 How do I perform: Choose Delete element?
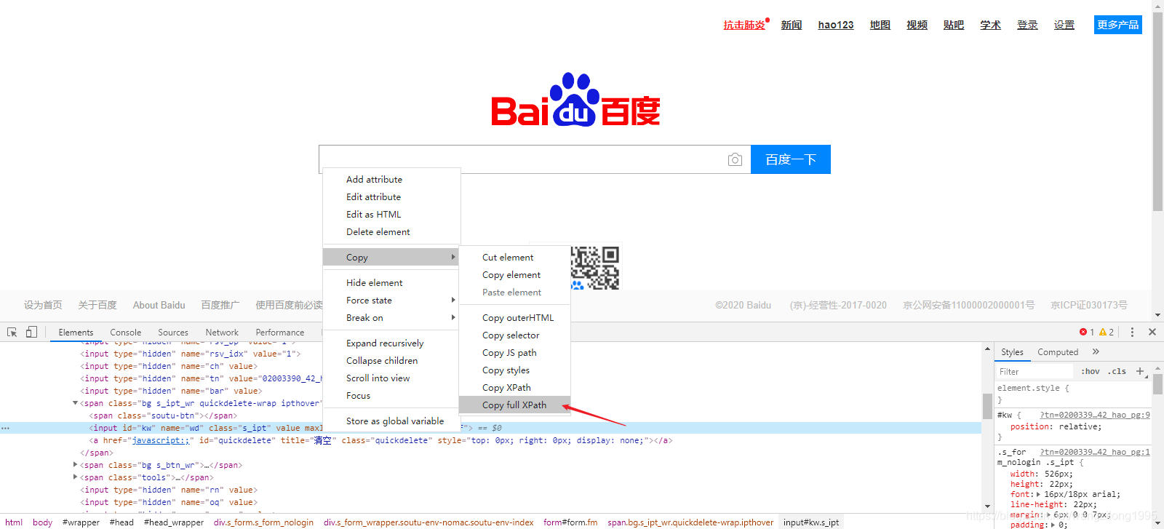391,231
